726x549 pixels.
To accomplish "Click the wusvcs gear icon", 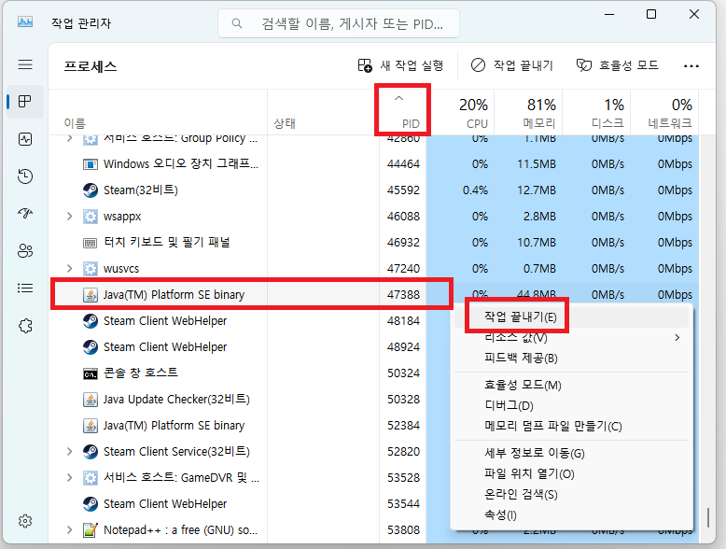I will point(91,268).
